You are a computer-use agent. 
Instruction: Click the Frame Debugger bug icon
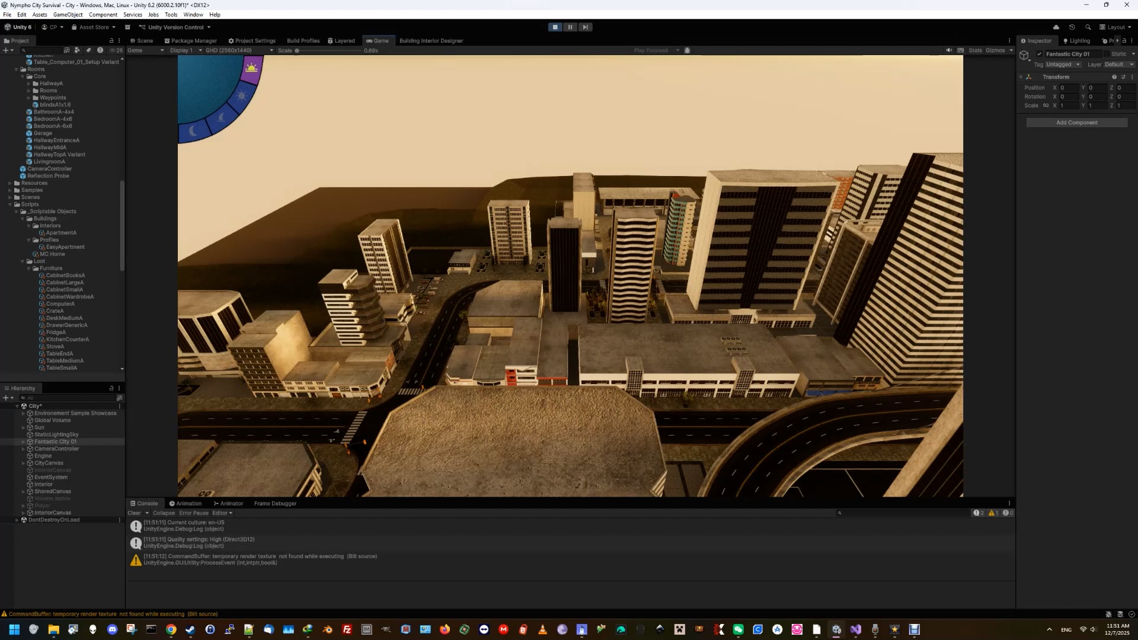tap(687, 50)
